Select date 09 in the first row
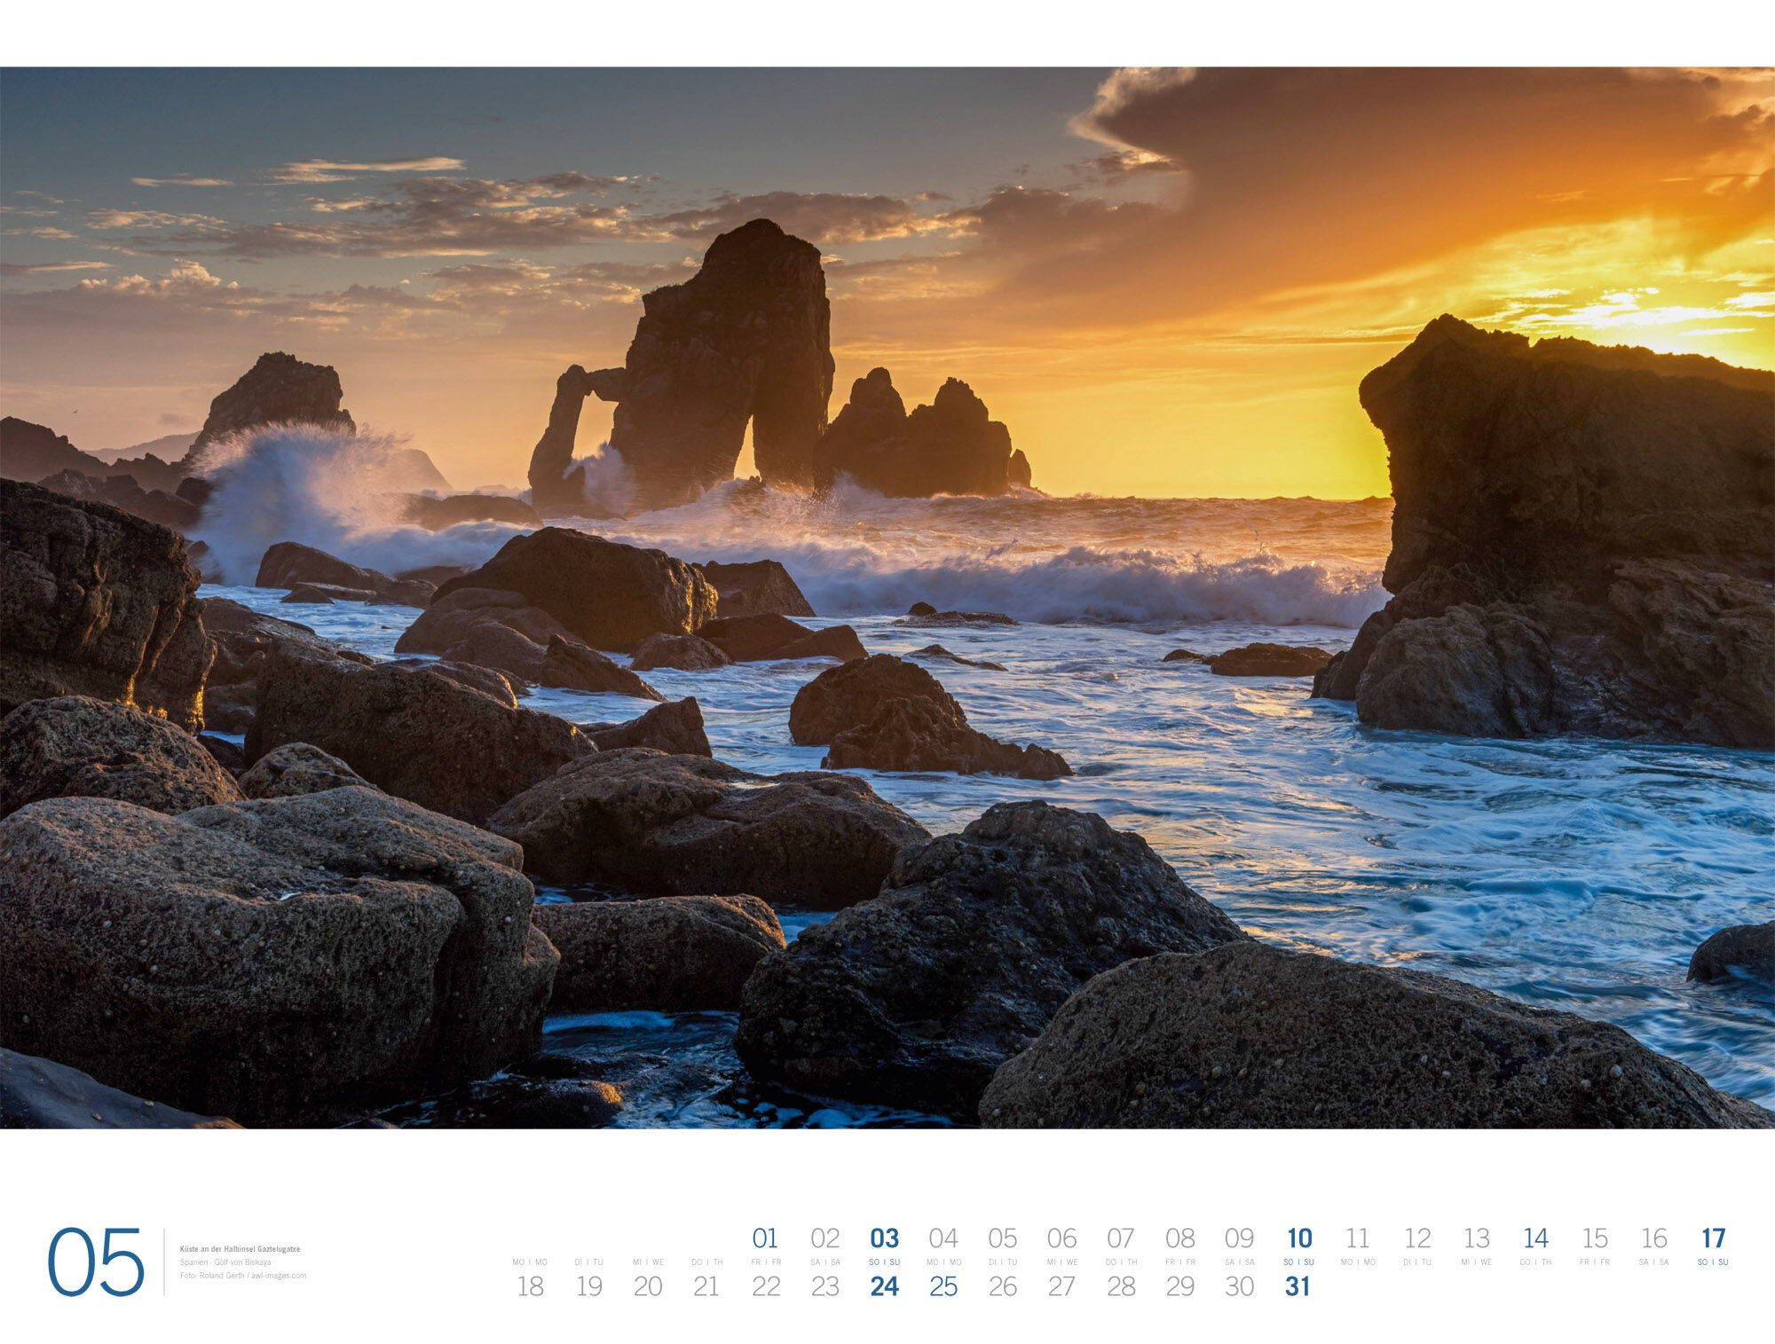Viewport: 1775px width, 1344px height. pos(1239,1238)
